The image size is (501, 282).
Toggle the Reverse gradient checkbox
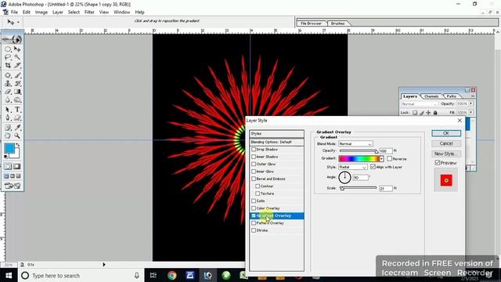point(390,158)
